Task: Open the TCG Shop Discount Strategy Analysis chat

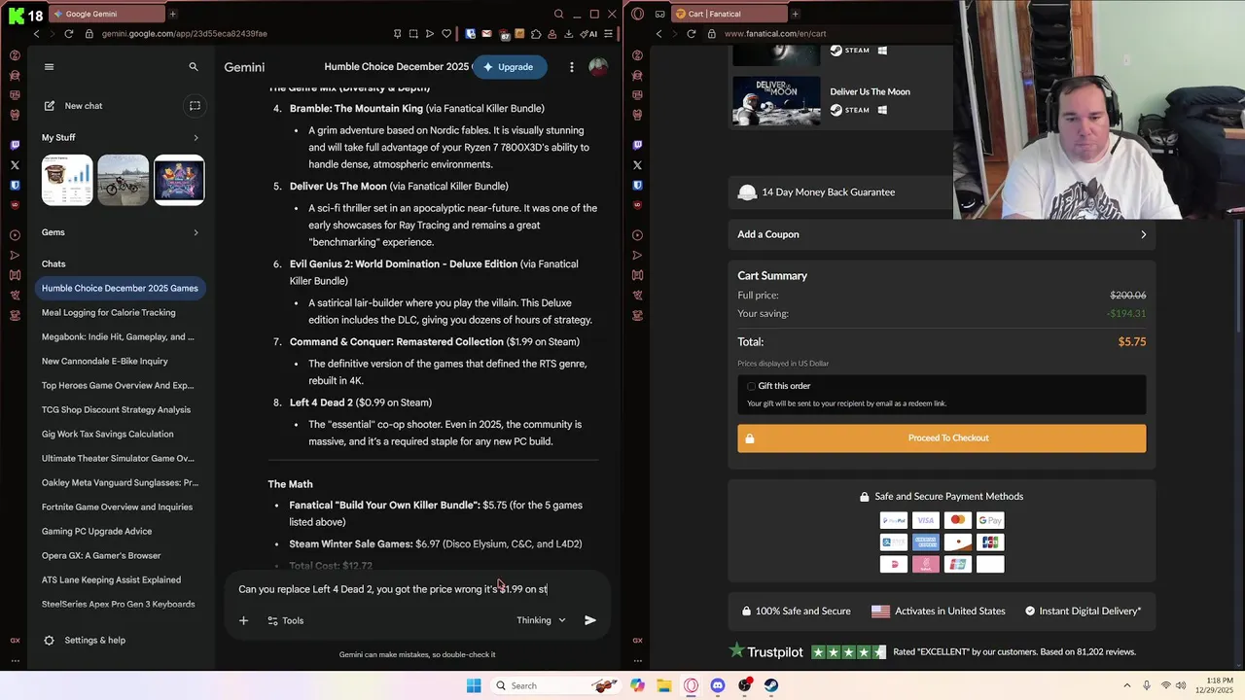Action: tap(116, 409)
